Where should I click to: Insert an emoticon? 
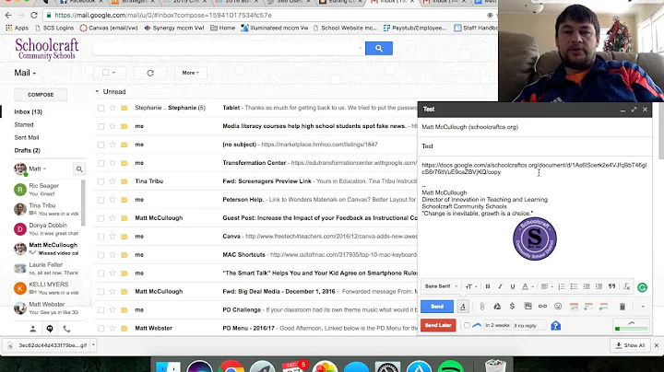558,306
